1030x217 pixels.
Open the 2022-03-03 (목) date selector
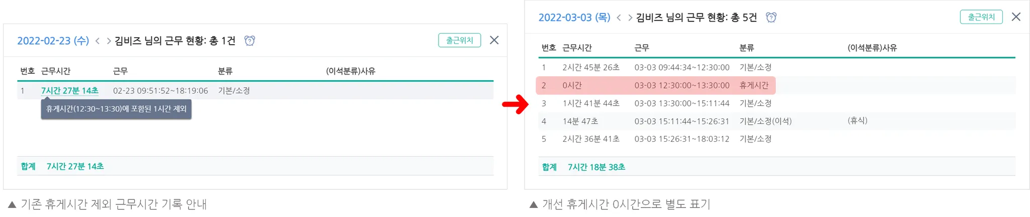pyautogui.click(x=574, y=18)
